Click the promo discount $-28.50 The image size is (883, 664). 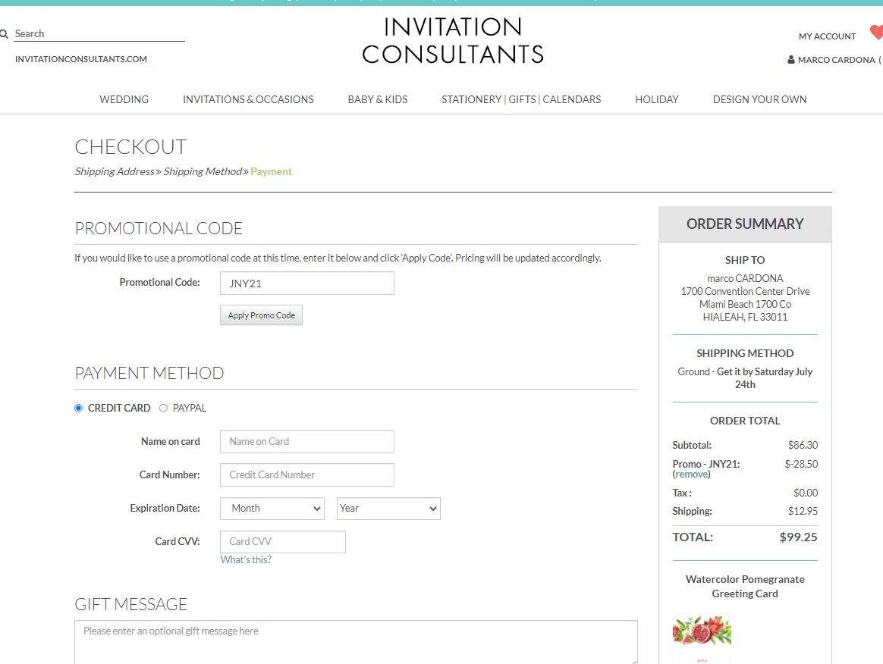(x=801, y=464)
